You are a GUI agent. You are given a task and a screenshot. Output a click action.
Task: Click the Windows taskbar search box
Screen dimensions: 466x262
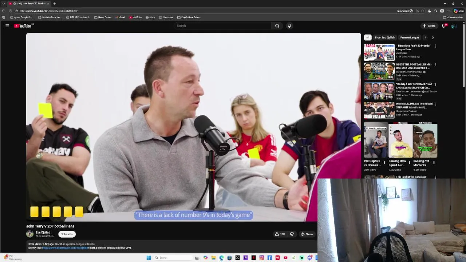pos(173,258)
